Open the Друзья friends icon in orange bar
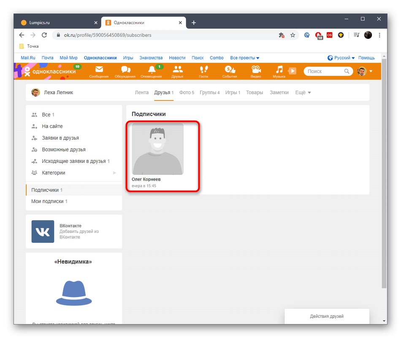Image resolution: width=401 pixels, height=338 pixels. tap(177, 72)
